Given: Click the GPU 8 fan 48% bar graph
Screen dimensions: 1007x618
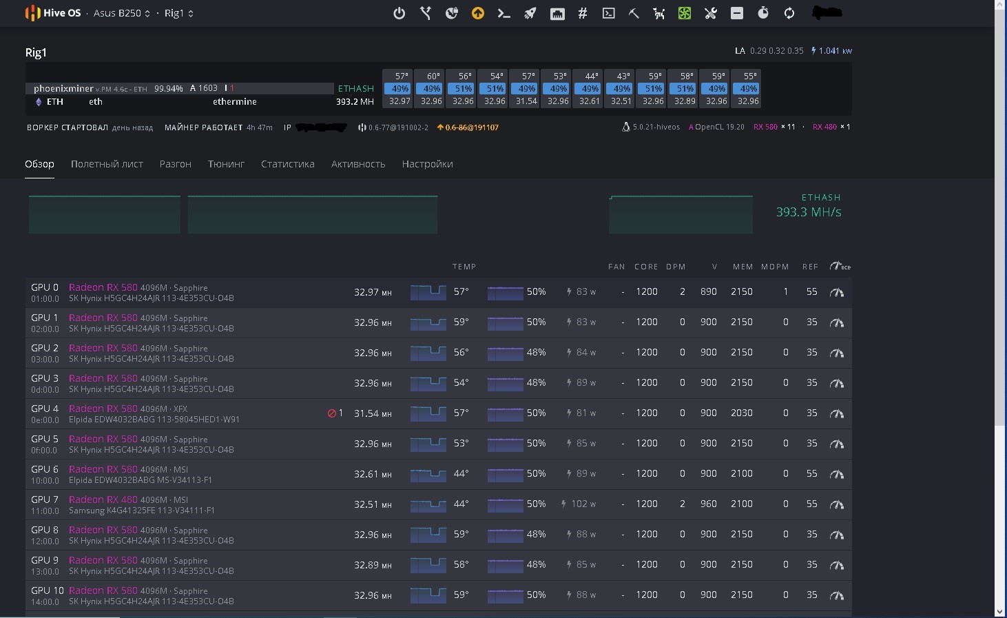Looking at the screenshot, I should 506,535.
